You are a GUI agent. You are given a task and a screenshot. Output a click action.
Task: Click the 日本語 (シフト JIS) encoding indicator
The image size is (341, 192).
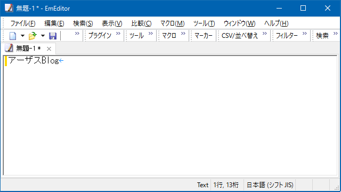tap(270, 185)
